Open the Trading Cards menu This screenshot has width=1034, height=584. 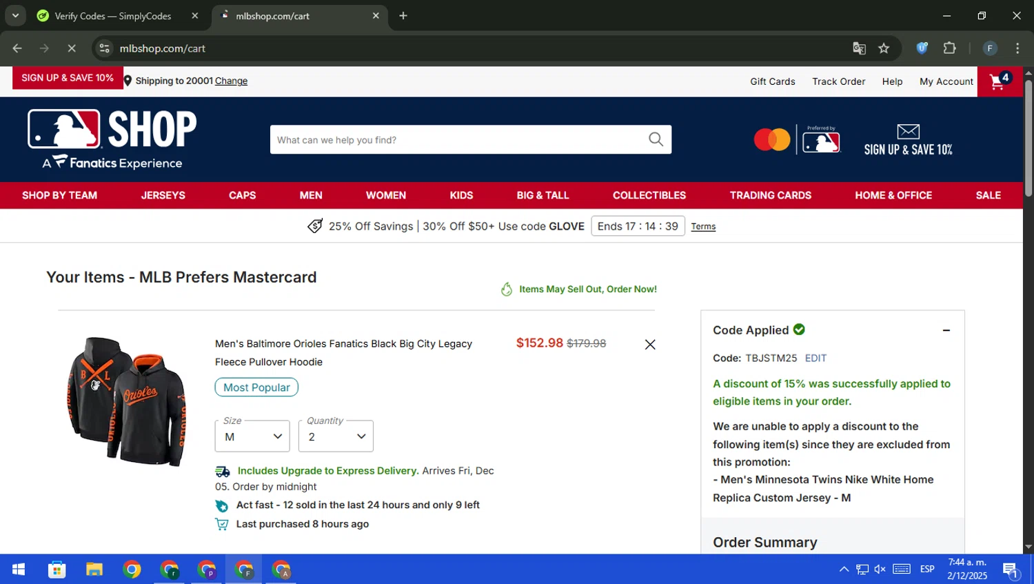(771, 195)
